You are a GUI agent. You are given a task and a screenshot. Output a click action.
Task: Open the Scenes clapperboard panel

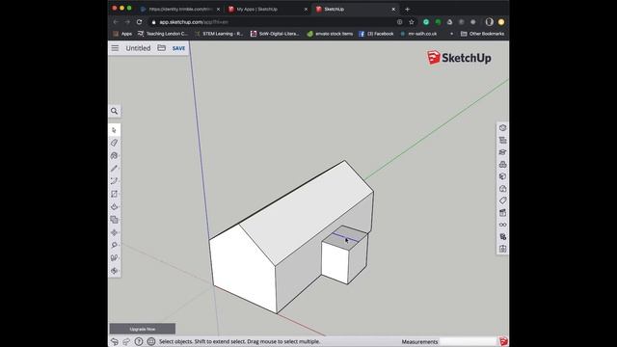[502, 213]
